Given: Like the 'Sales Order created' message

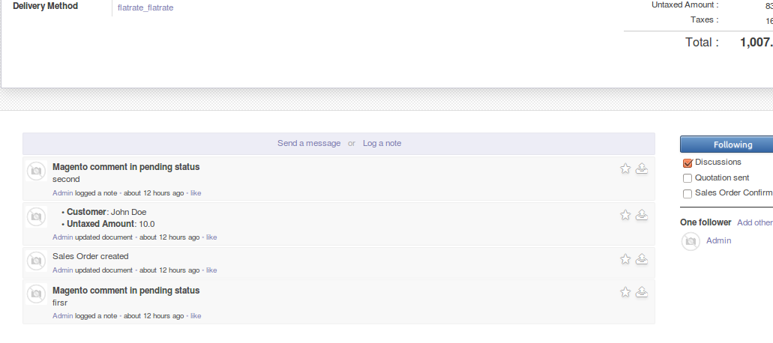Looking at the screenshot, I should (x=211, y=270).
